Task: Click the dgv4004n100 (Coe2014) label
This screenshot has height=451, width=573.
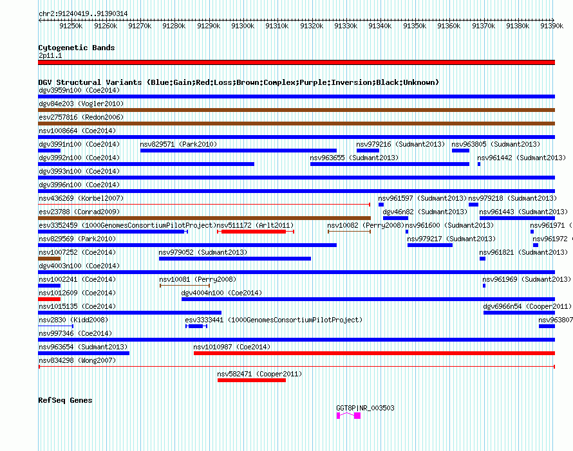Action: tap(222, 293)
